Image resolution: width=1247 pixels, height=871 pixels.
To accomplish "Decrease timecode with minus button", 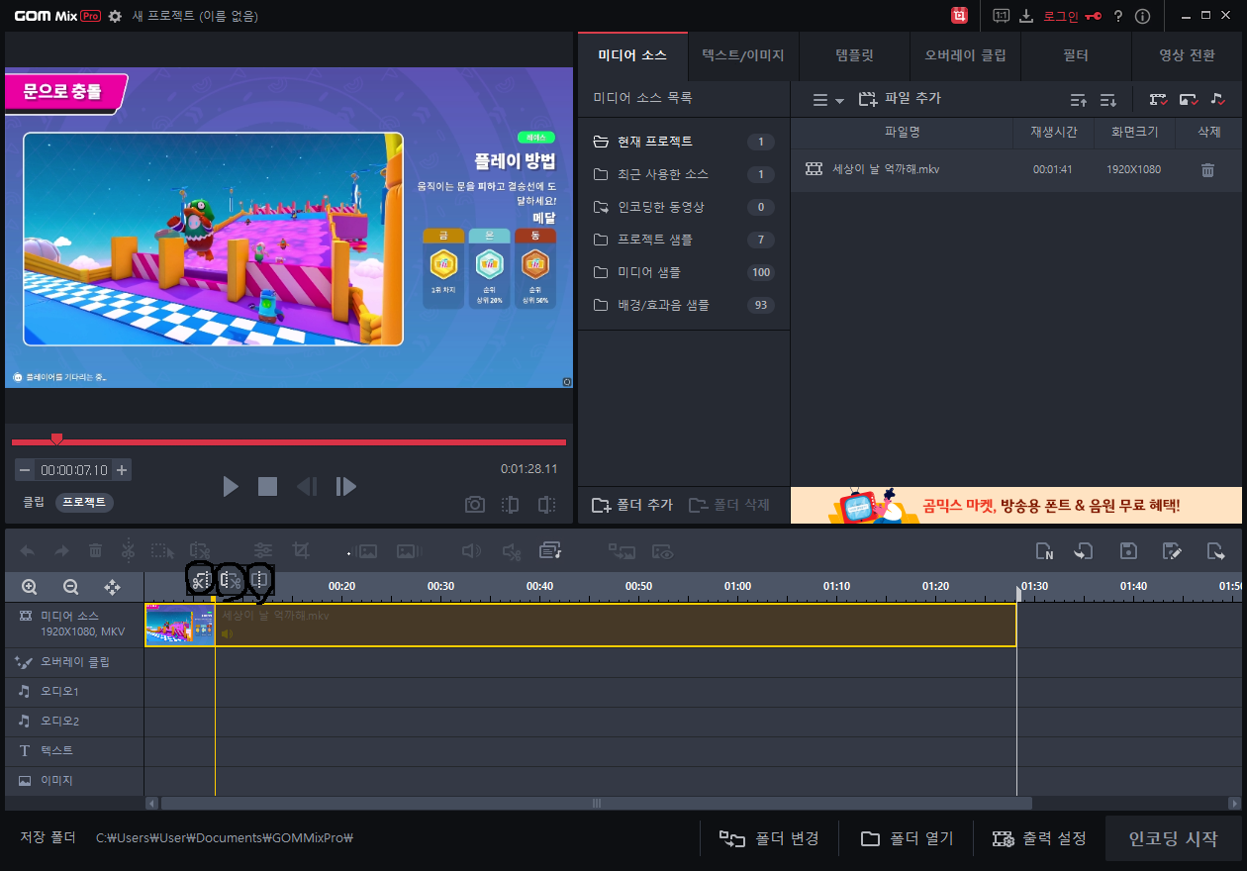I will tap(24, 470).
